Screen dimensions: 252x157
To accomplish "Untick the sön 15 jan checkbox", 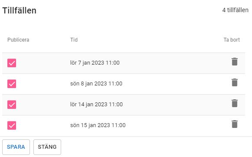I will click(12, 125).
